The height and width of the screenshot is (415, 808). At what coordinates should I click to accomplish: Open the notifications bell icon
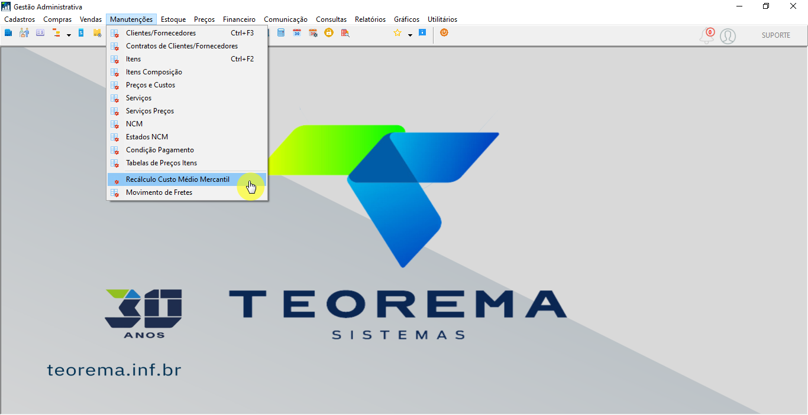click(x=707, y=35)
